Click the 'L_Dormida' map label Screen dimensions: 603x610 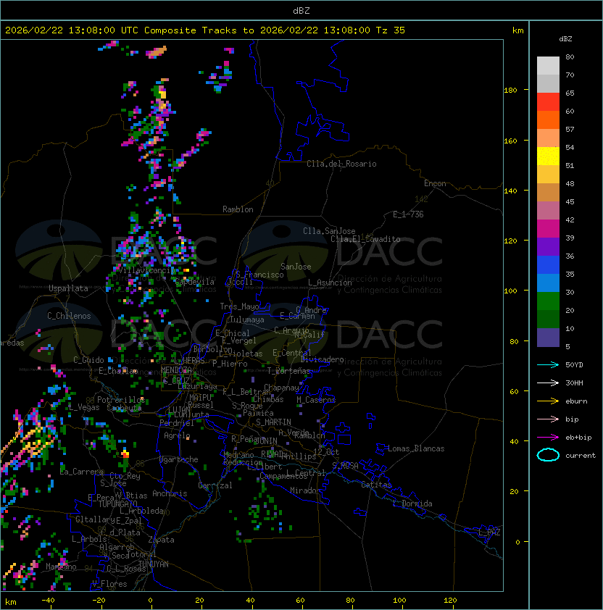412,504
